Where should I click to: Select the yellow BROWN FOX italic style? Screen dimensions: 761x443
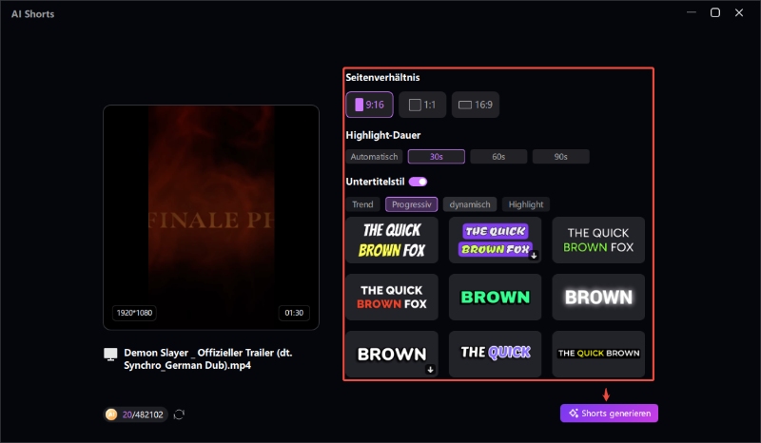[x=392, y=241]
